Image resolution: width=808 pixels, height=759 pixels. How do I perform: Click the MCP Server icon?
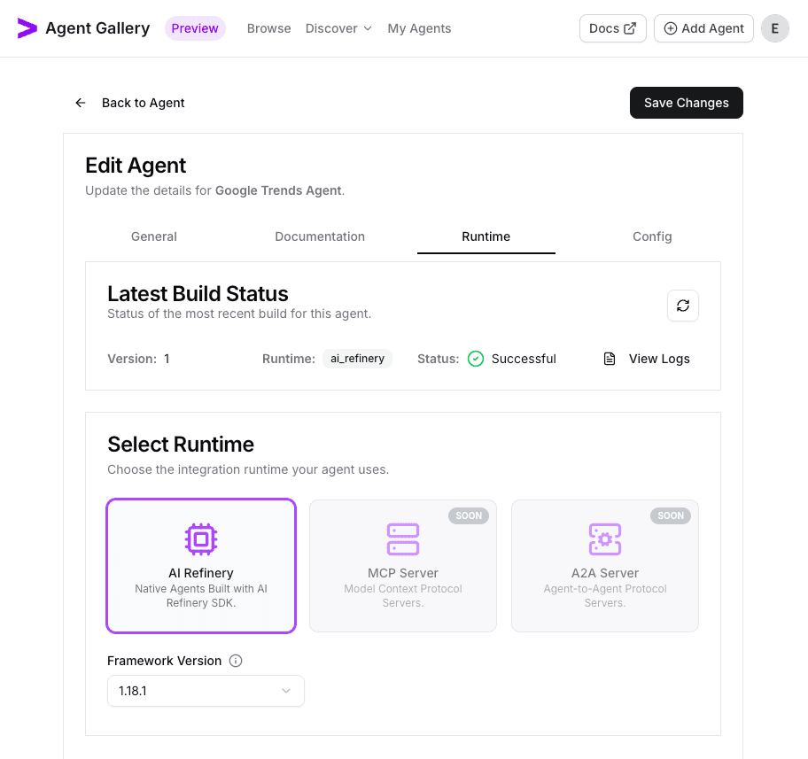[x=403, y=538]
